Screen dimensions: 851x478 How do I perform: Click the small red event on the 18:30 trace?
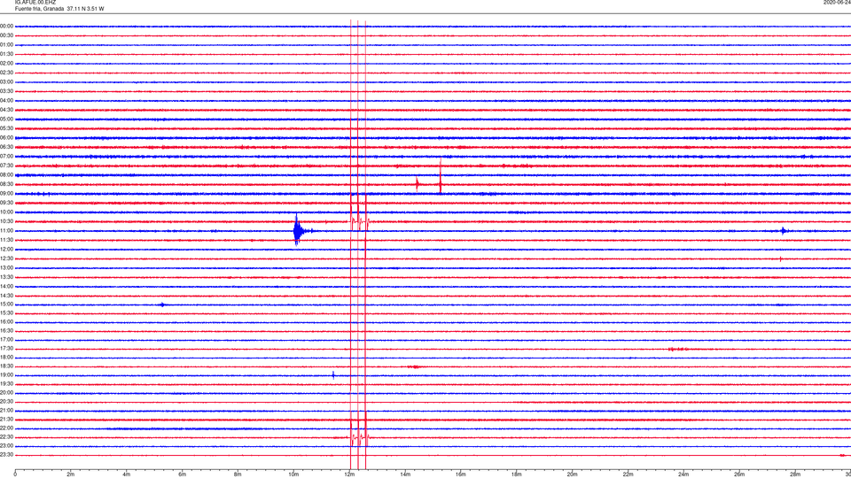click(x=414, y=366)
